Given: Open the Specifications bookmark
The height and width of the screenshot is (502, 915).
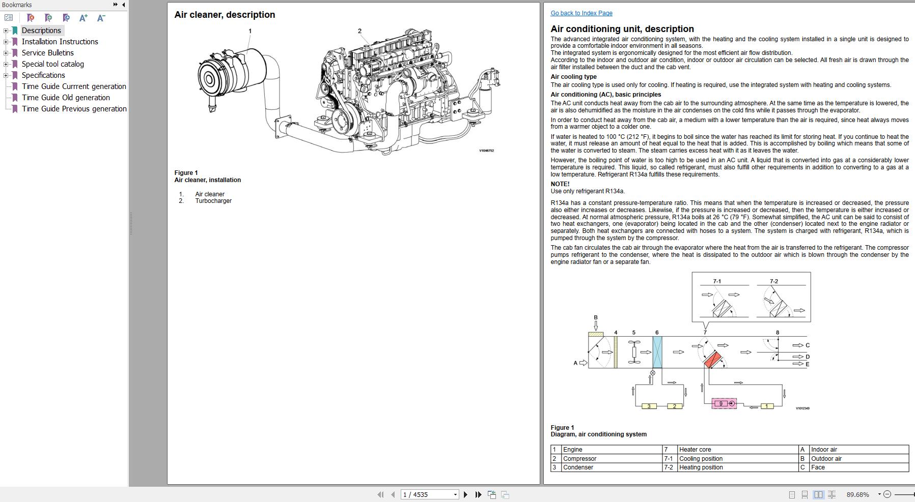Looking at the screenshot, I should (43, 75).
